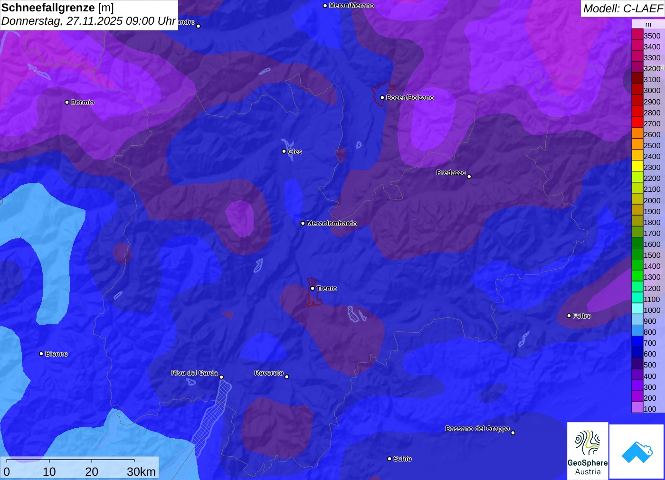The height and width of the screenshot is (480, 665).
Task: Click the Trento city label
Action: pyautogui.click(x=327, y=288)
